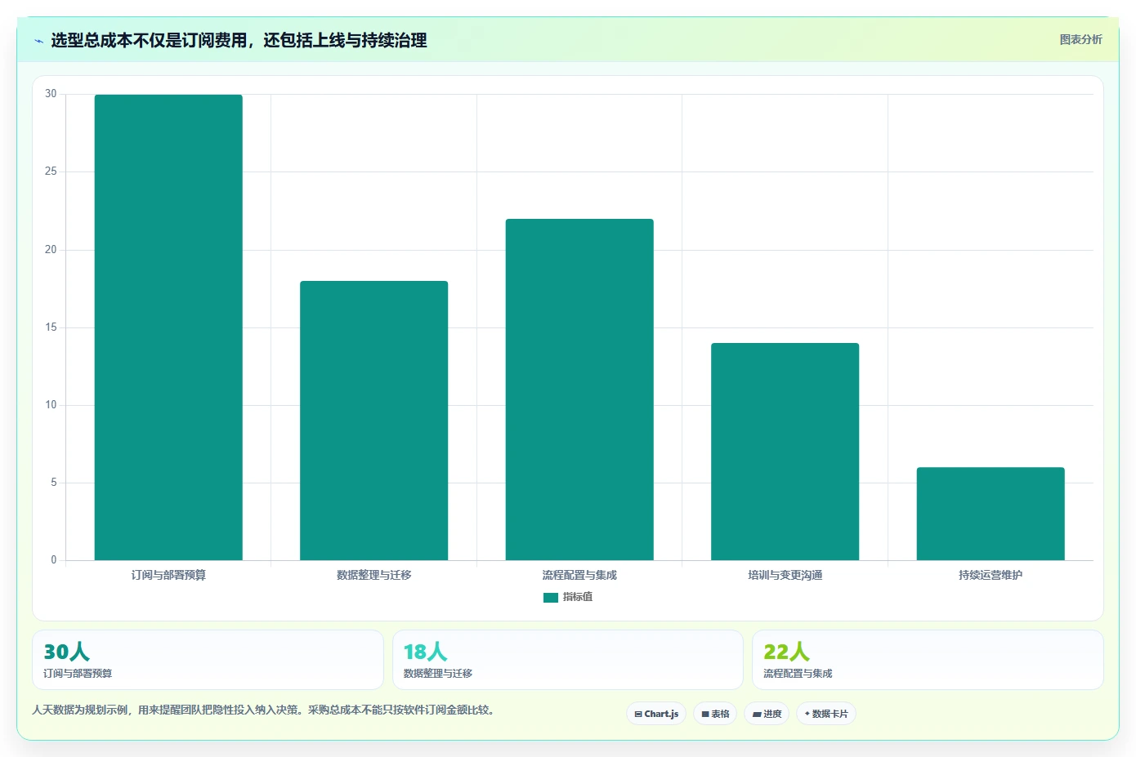1136x757 pixels.
Task: Open the 22人 data card
Action: 928,660
